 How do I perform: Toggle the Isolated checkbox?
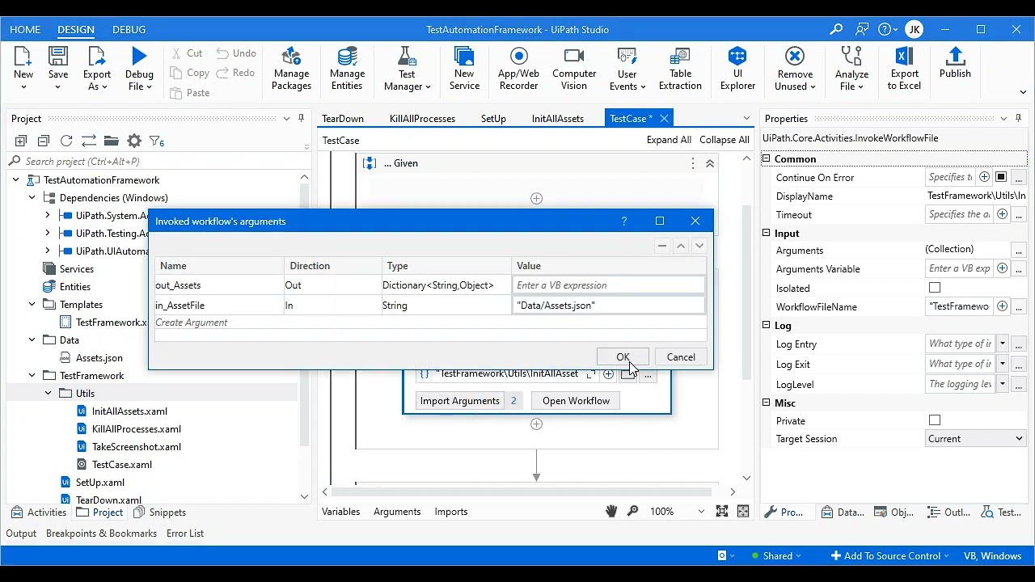(935, 288)
